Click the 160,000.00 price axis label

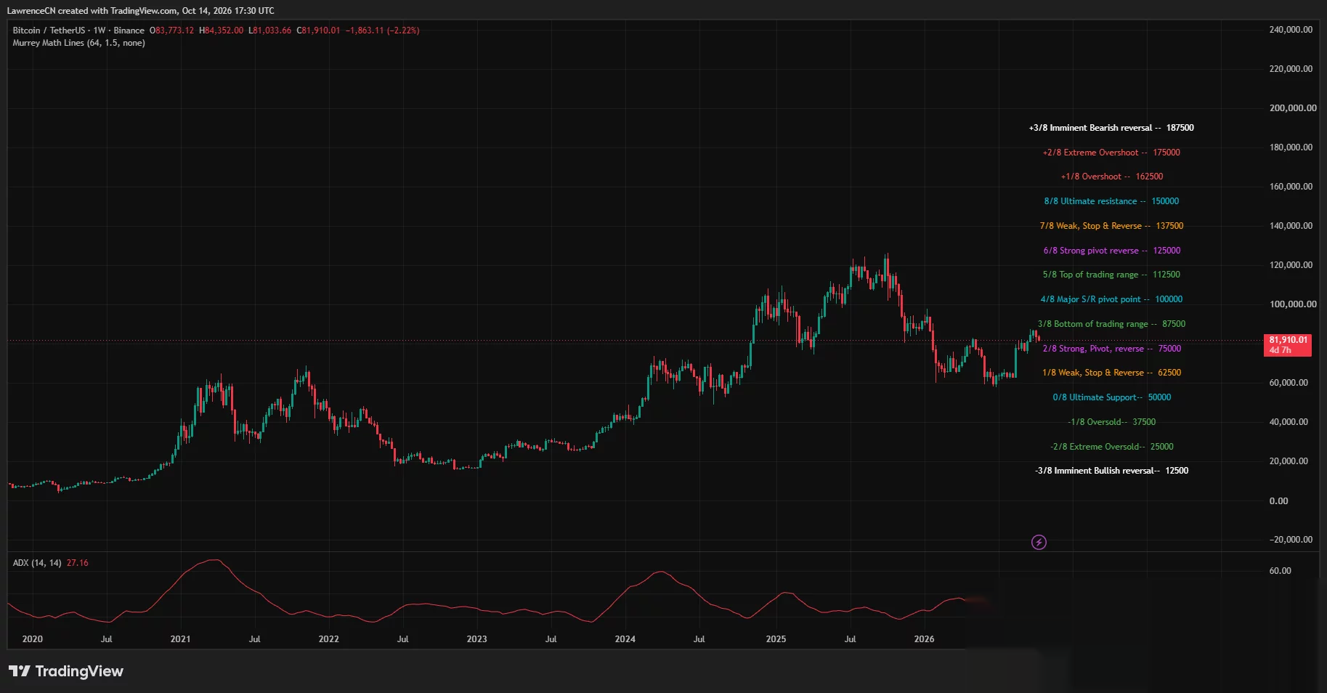pos(1291,187)
